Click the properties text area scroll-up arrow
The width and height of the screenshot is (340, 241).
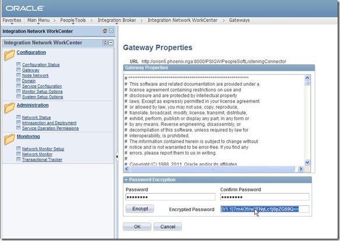tap(307, 78)
